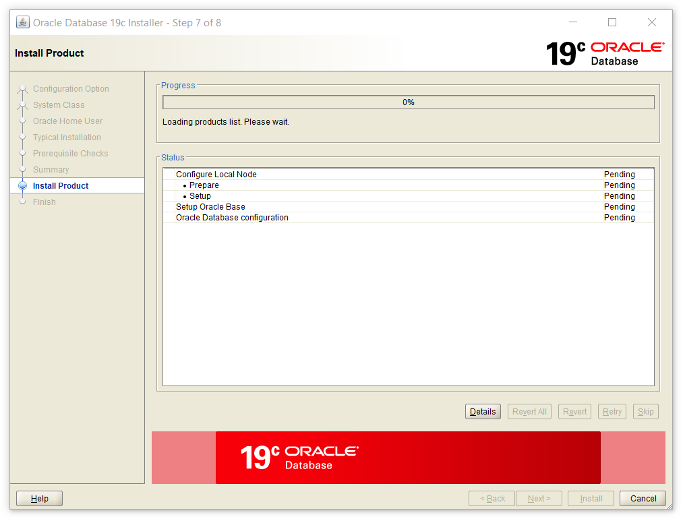Click the Finish step in sidebar

[44, 202]
